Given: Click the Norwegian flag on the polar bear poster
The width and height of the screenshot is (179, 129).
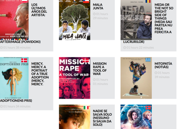Looking at the screenshot, I should coord(148,108).
